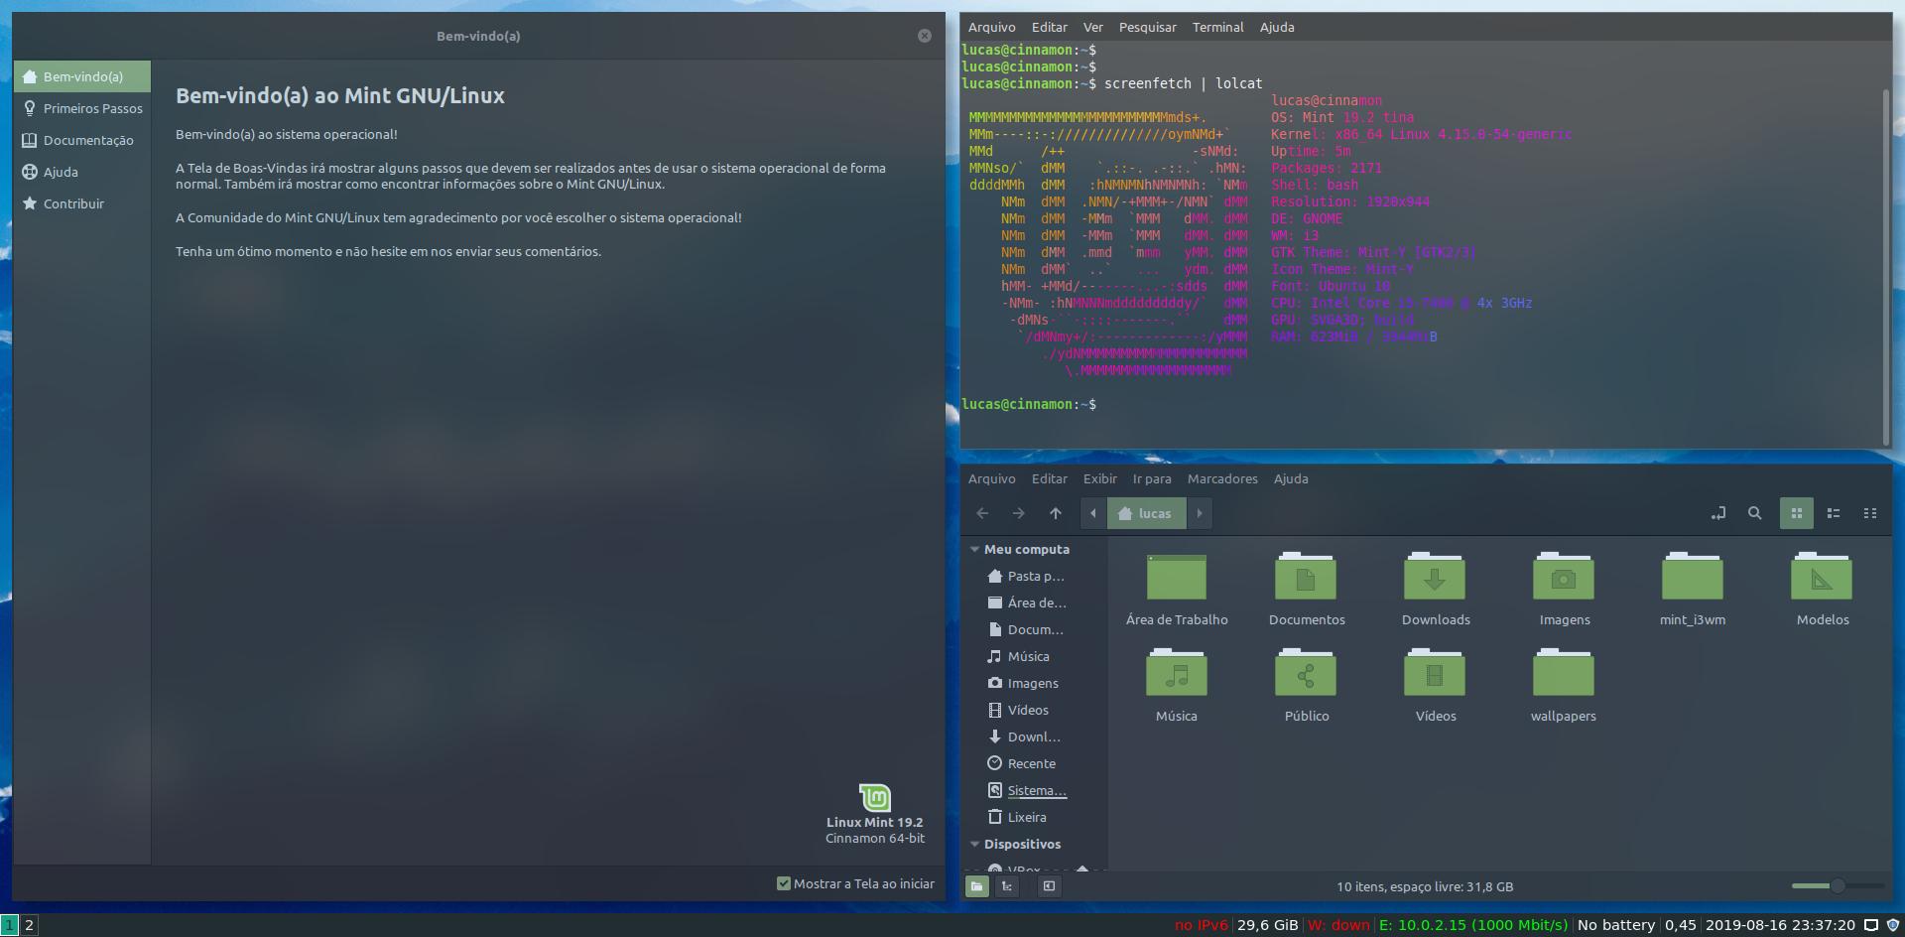The image size is (1905, 937).
Task: Select Pasta pessoal in sidebar places
Action: 1033,576
